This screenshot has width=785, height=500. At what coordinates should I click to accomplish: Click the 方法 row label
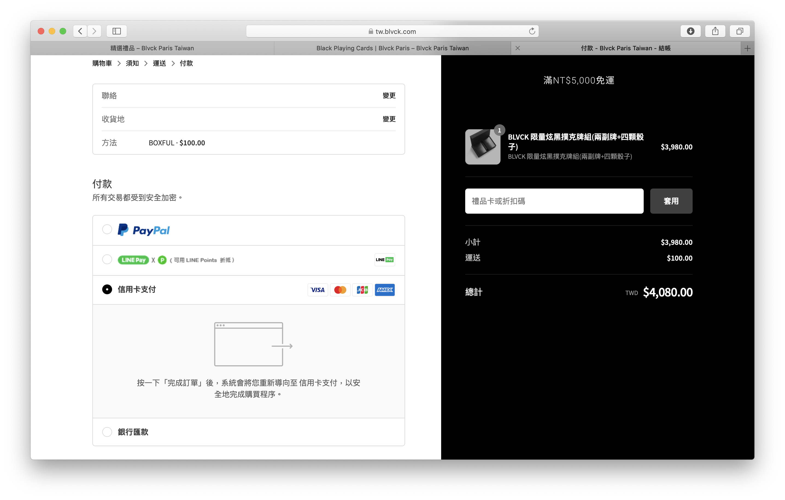(109, 143)
